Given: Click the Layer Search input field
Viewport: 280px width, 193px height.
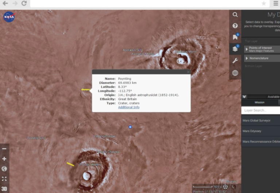Looking at the screenshot, I should [x=261, y=110].
